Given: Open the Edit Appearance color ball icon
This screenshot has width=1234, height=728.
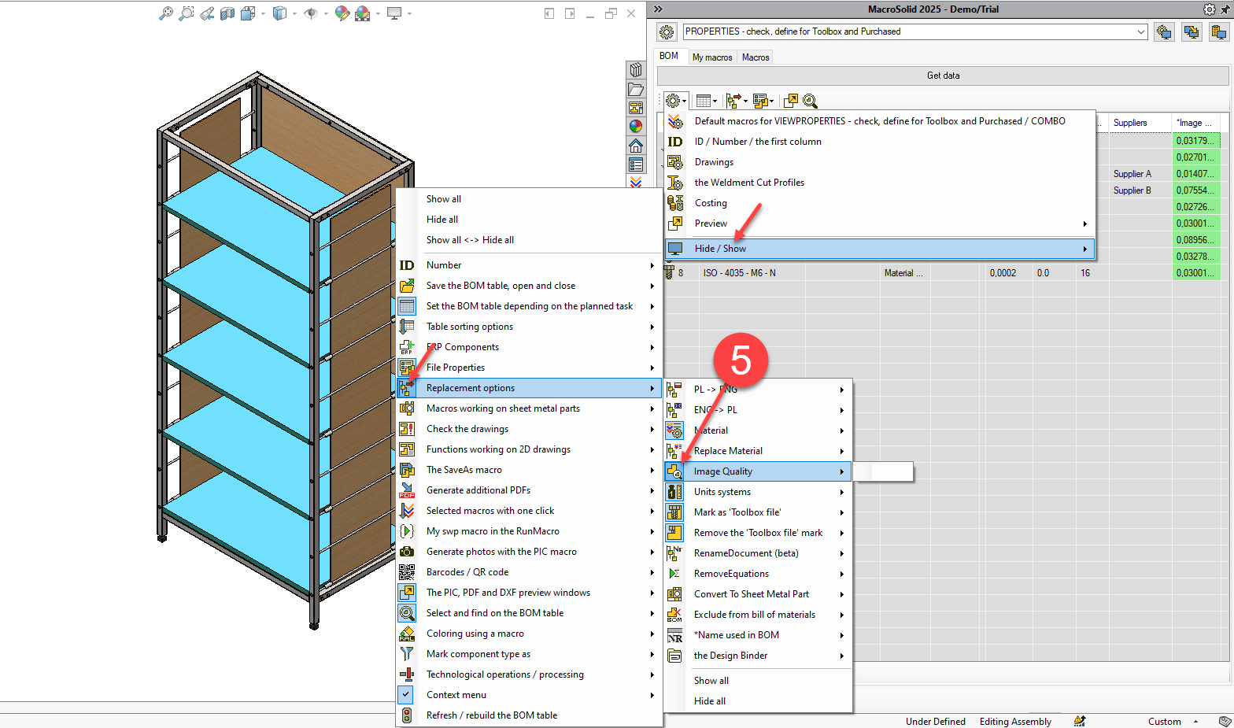Looking at the screenshot, I should (x=342, y=13).
